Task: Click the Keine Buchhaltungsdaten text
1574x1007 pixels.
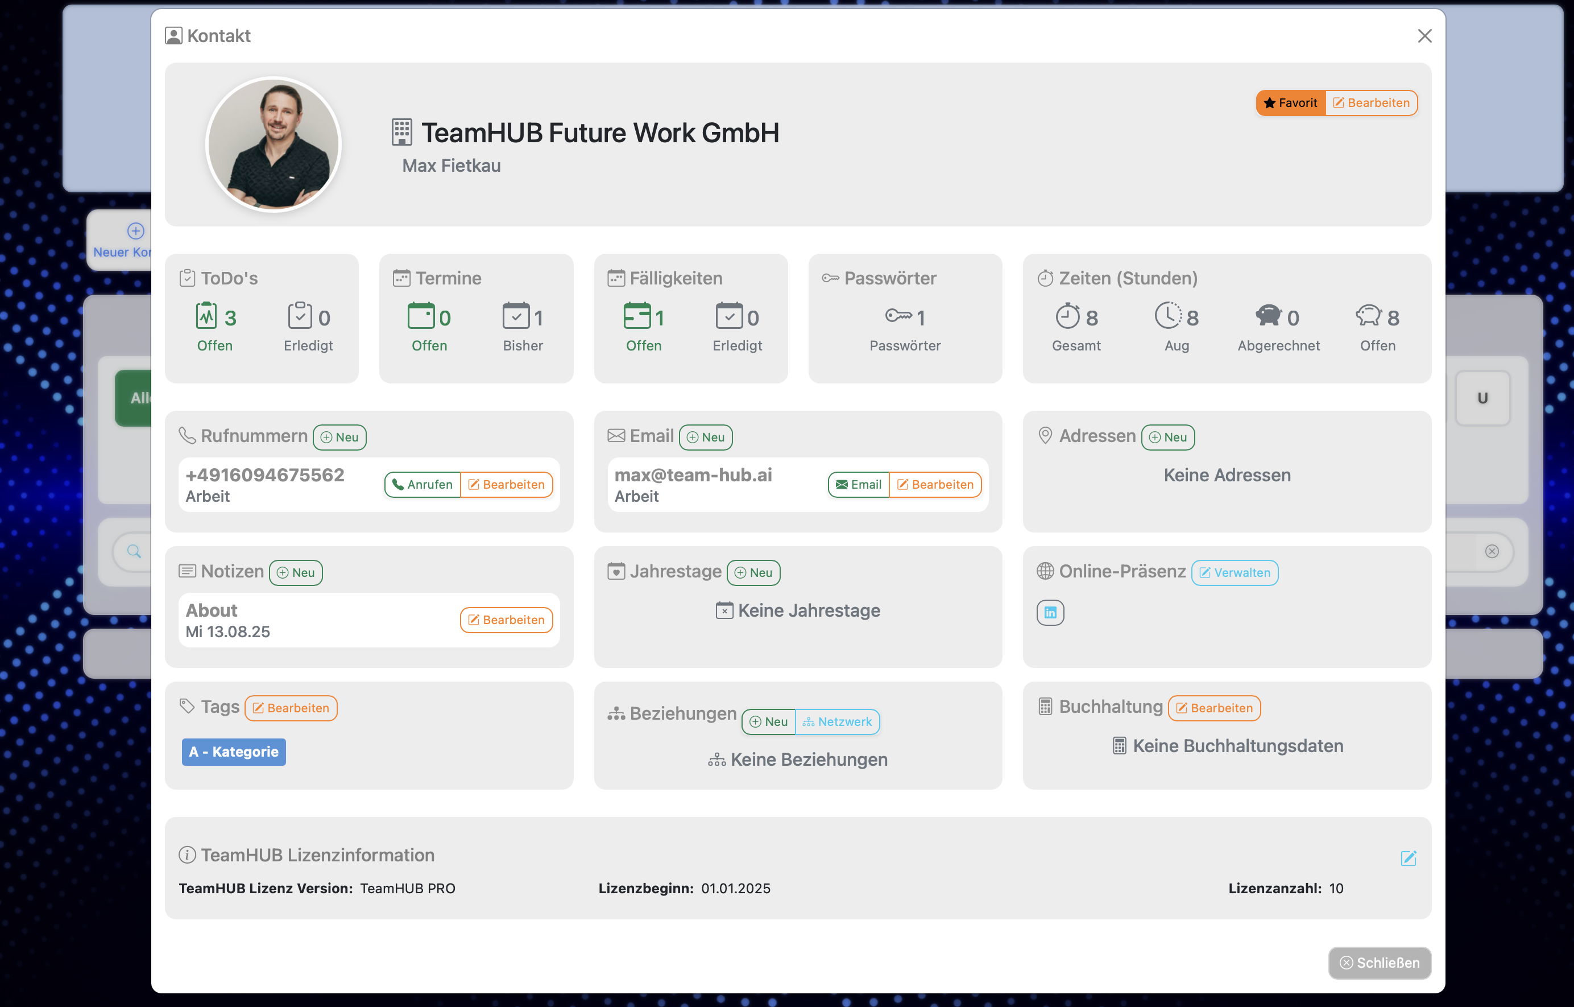Action: click(x=1238, y=746)
